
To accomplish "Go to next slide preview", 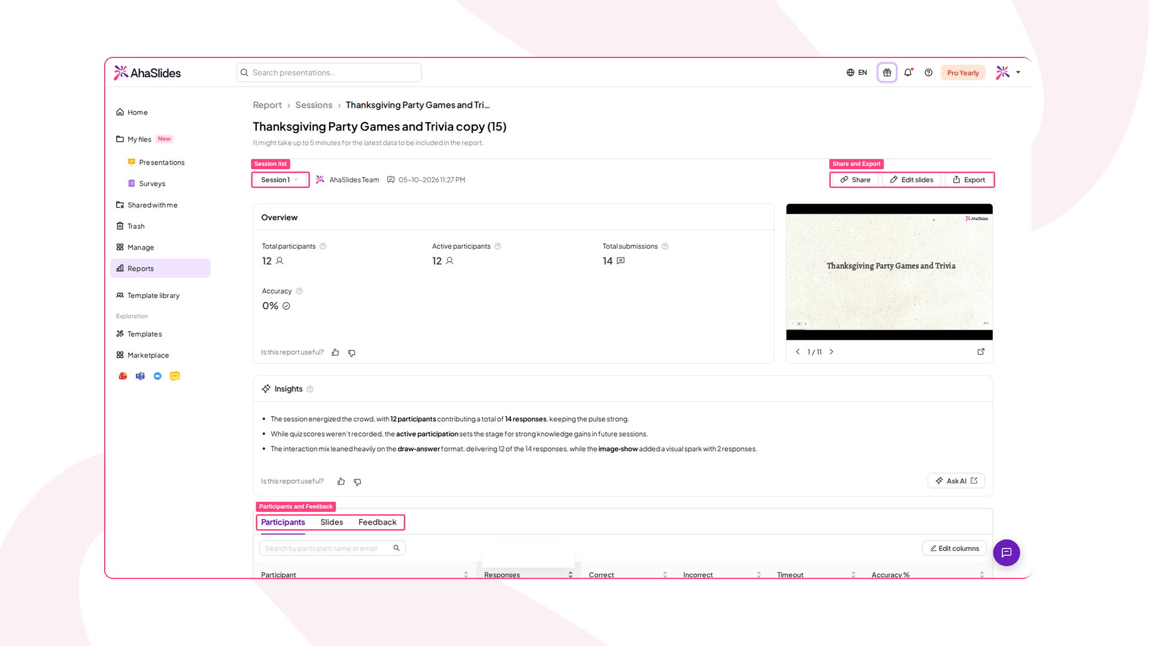I will coord(831,352).
